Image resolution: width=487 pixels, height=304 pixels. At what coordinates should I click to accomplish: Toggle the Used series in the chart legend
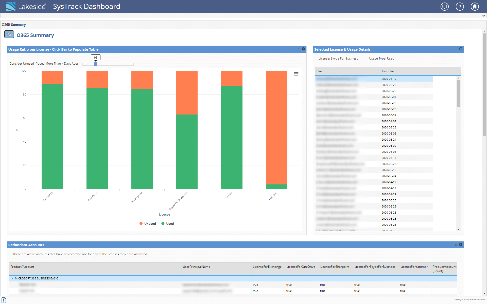167,223
